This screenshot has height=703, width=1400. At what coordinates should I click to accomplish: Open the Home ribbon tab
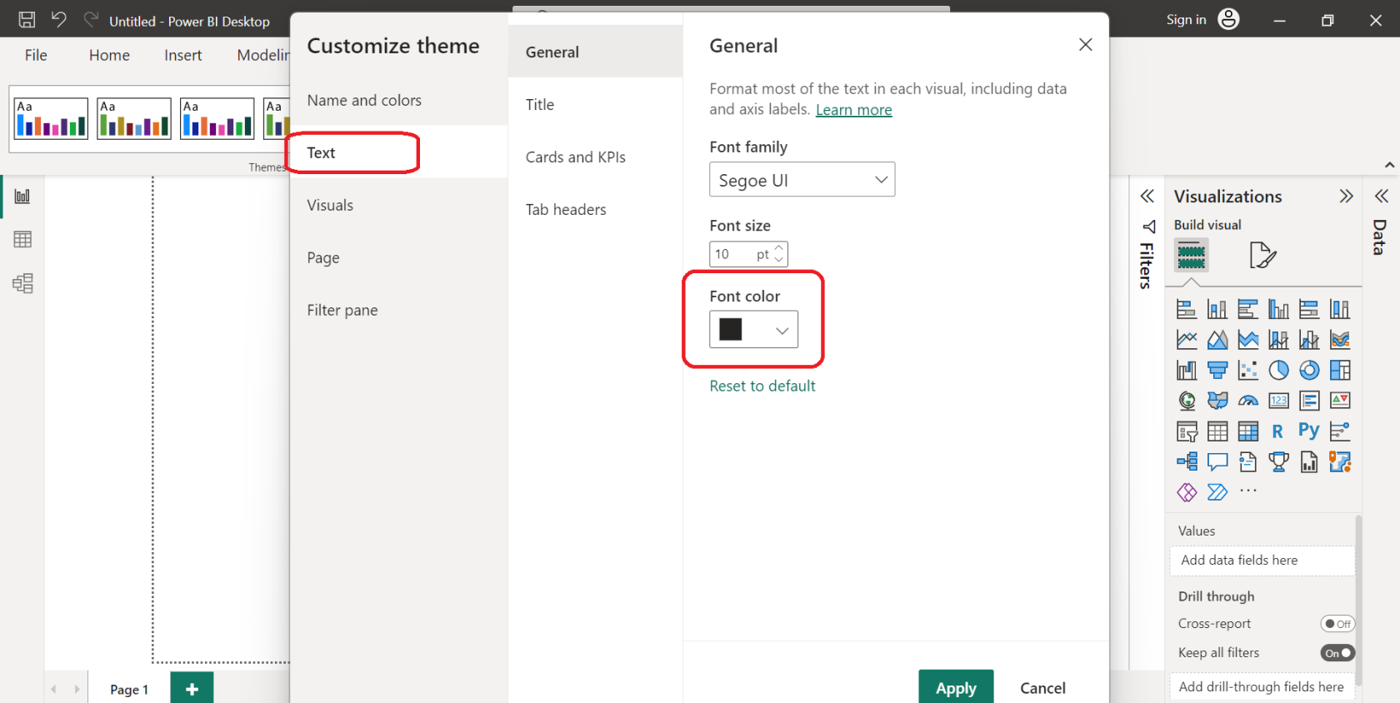tap(109, 55)
